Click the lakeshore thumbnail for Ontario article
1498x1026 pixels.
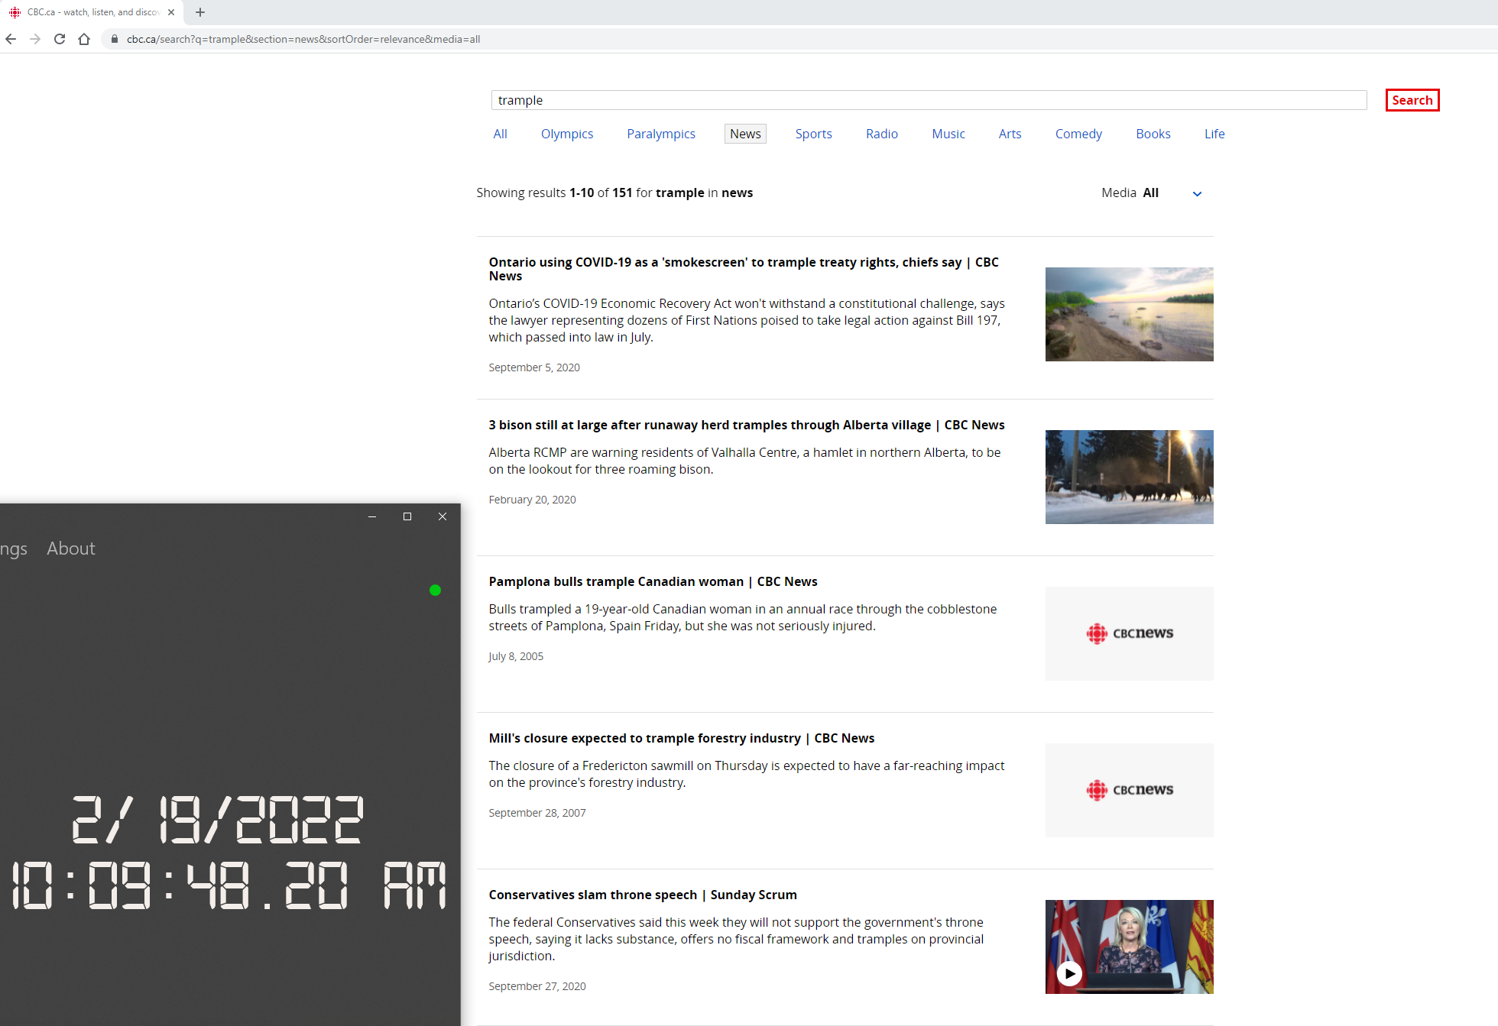pyautogui.click(x=1130, y=314)
